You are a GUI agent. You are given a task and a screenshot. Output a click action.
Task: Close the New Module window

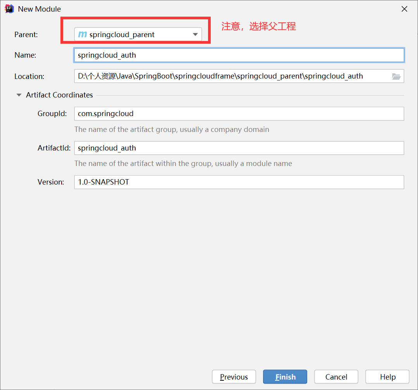[404, 9]
